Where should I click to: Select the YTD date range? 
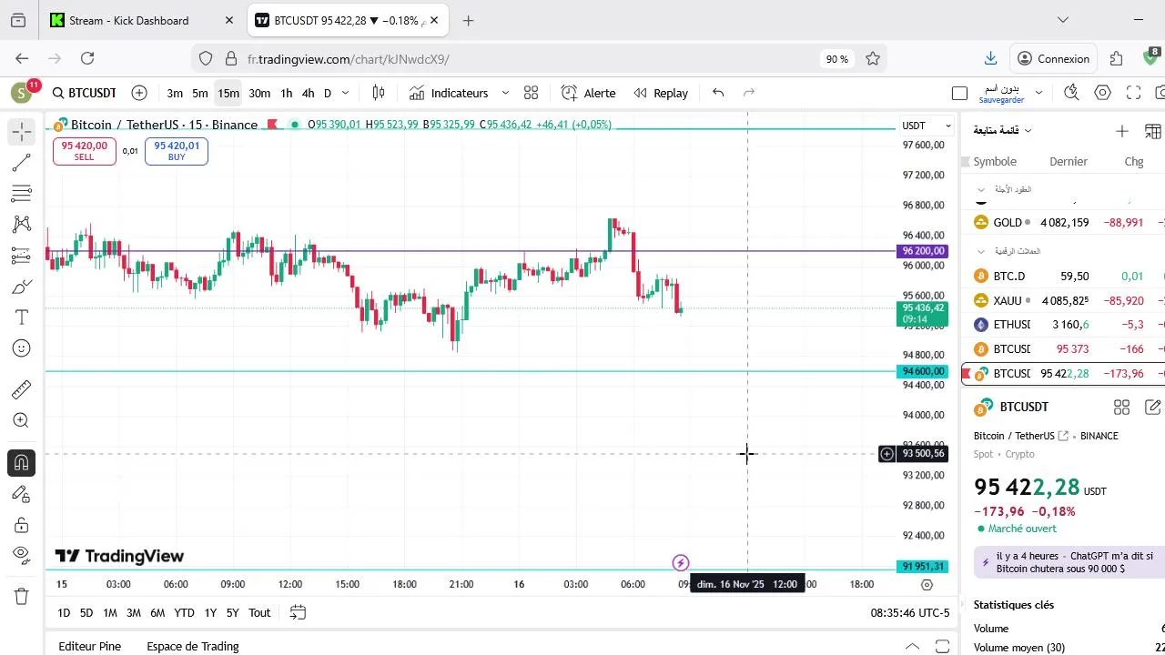[x=184, y=612]
